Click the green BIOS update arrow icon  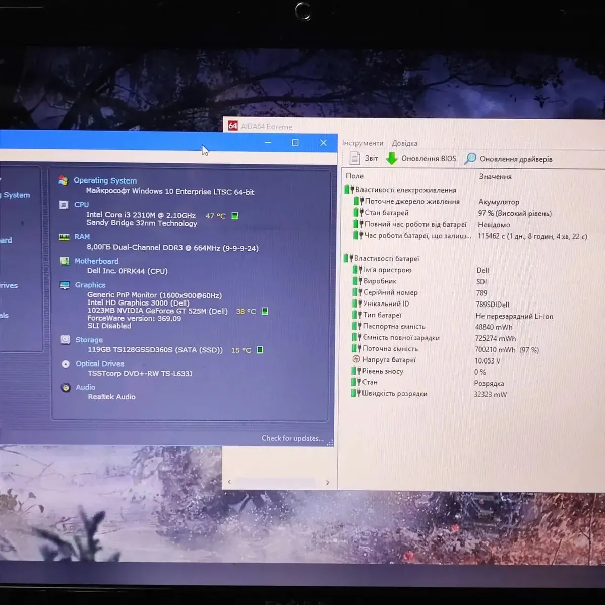[392, 159]
